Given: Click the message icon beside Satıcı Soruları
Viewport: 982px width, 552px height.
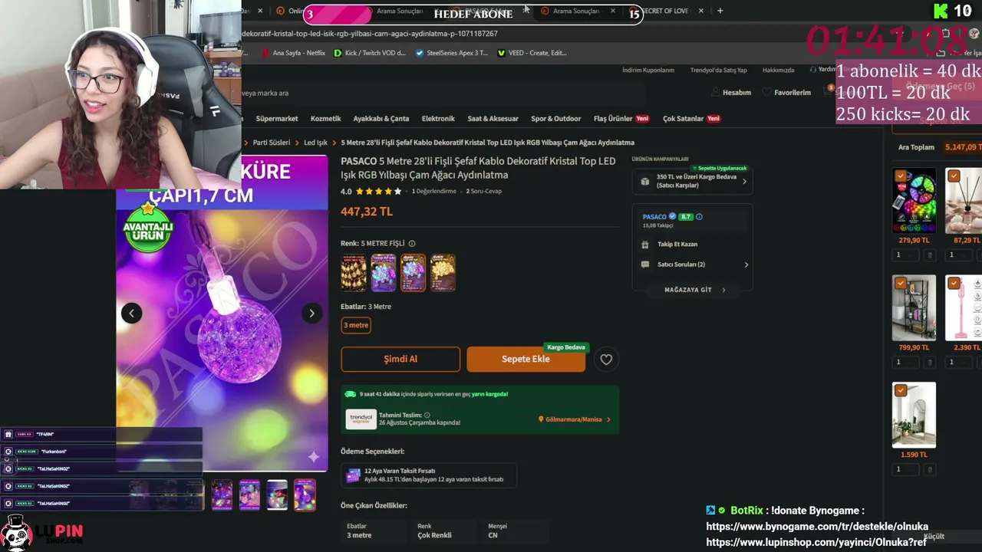Looking at the screenshot, I should tap(645, 264).
